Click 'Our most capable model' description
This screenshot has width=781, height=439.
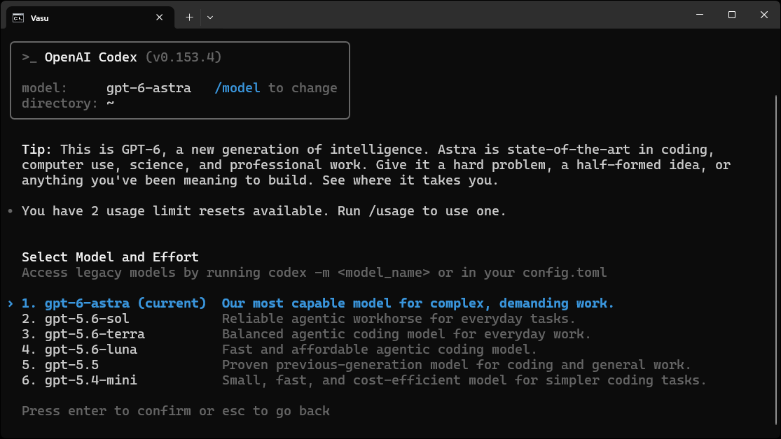click(418, 303)
